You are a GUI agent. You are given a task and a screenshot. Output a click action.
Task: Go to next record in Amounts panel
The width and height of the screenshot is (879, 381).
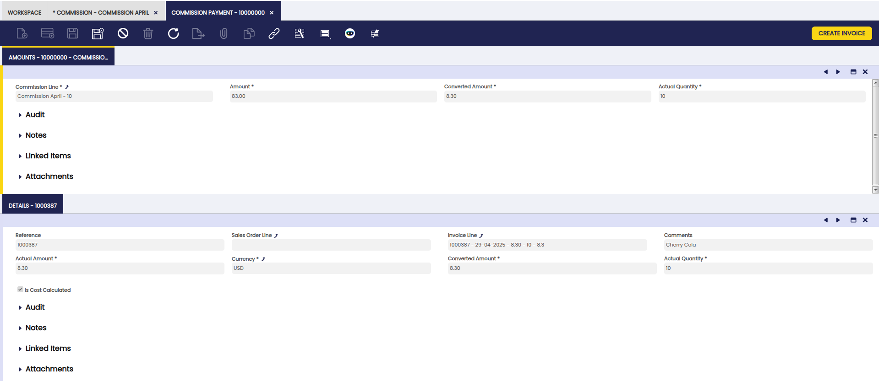click(x=838, y=72)
